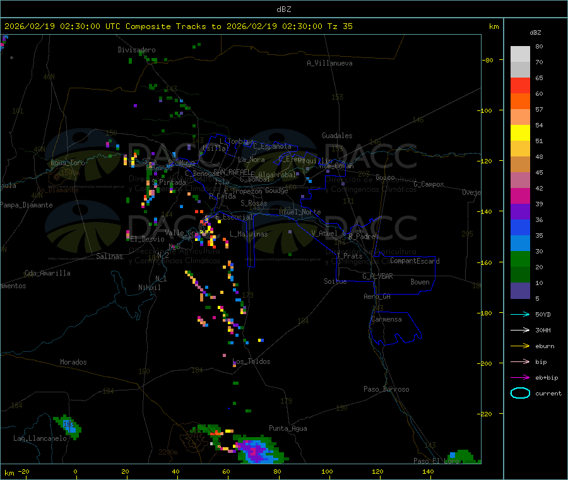
Task: Click the La_Nora map label
Action: coord(251,160)
